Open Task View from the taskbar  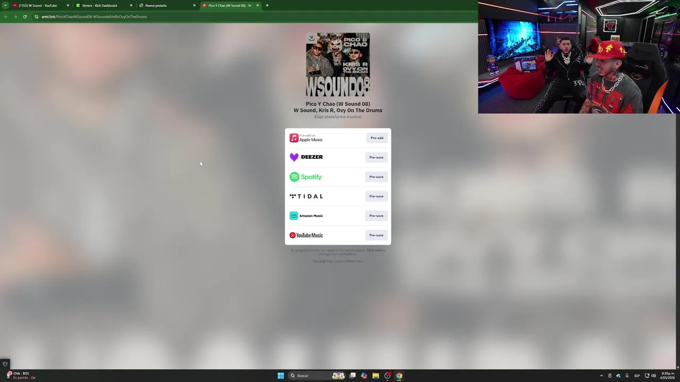click(352, 376)
